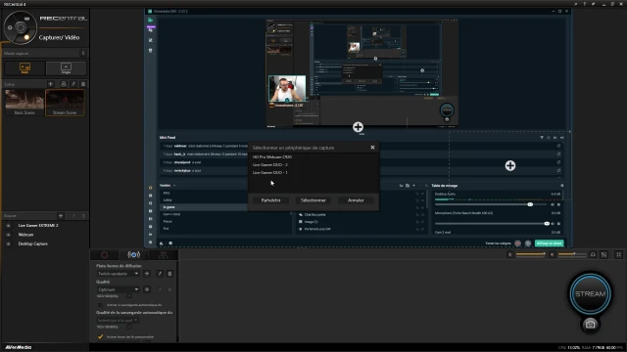The image size is (627, 352).
Task: Edit the streaming platform with pencil icon
Action: pos(160,274)
